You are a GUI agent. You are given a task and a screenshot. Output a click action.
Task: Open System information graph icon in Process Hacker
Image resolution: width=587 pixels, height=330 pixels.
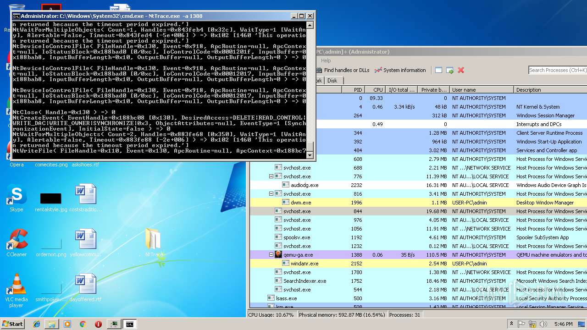pos(378,70)
